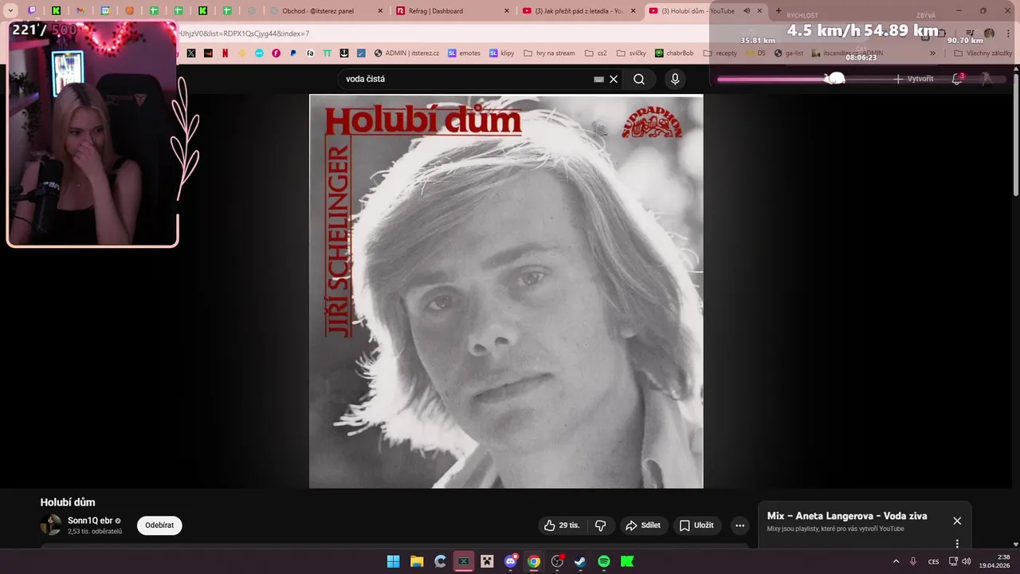Open the ga-list bookmark

point(789,53)
